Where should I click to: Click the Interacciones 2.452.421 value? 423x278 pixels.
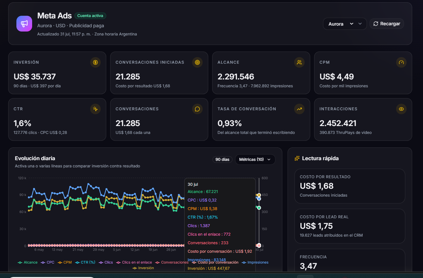tap(338, 123)
